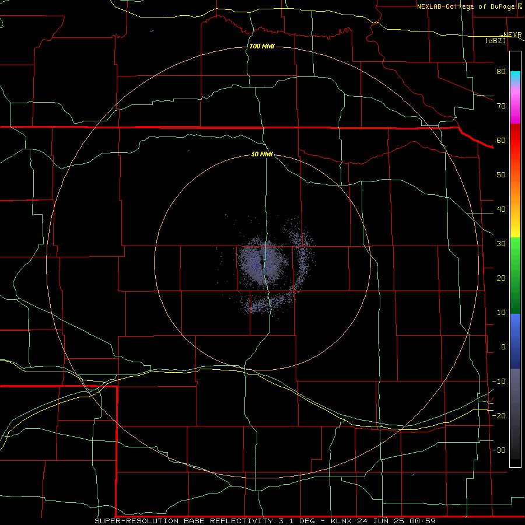Click the 50 value on the dBZ scale
This screenshot has height=525, width=525.
(501, 175)
